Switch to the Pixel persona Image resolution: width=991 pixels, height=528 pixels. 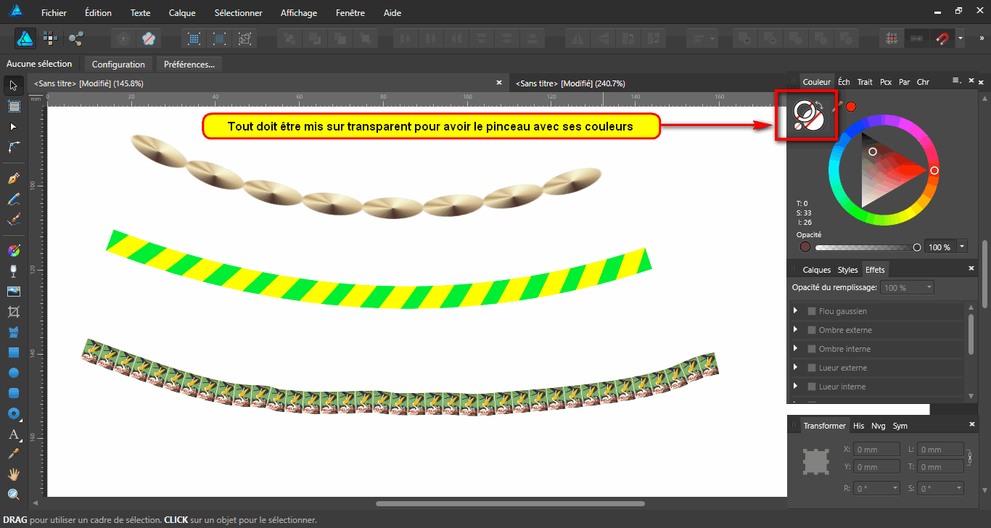[x=50, y=38]
